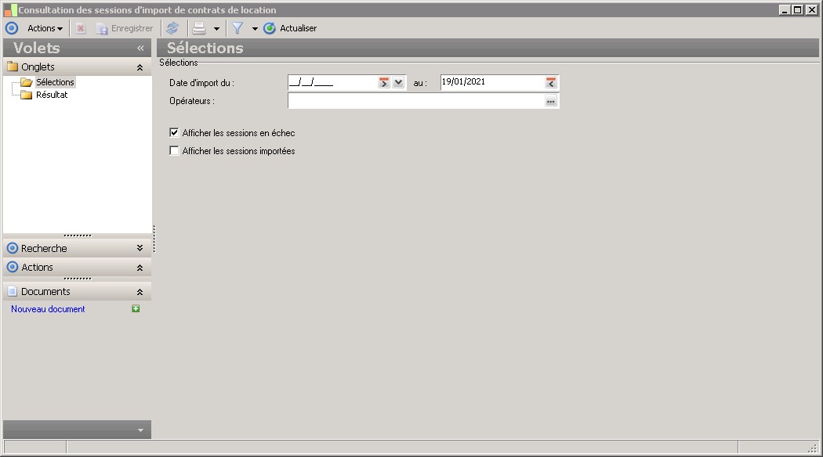Collapse the Actions pane section
Image resolution: width=823 pixels, height=457 pixels.
140,268
